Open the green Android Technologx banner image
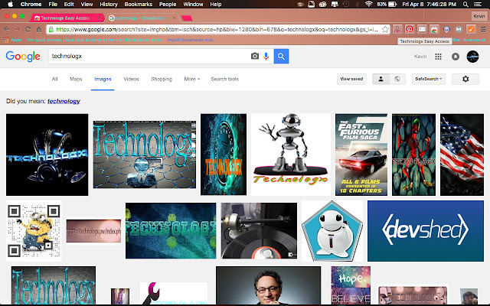490x306 pixels. click(x=171, y=231)
